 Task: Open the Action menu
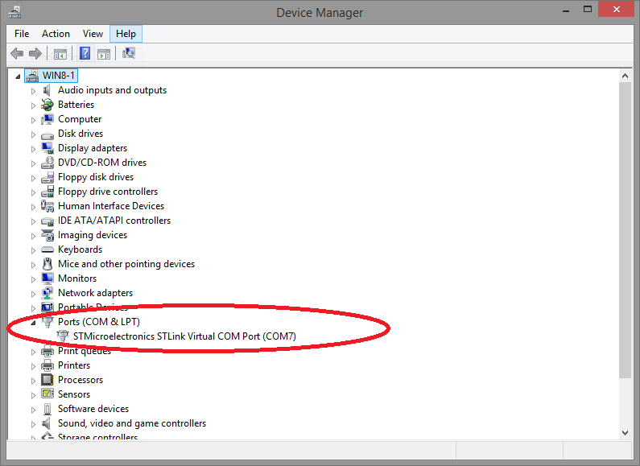click(x=56, y=34)
